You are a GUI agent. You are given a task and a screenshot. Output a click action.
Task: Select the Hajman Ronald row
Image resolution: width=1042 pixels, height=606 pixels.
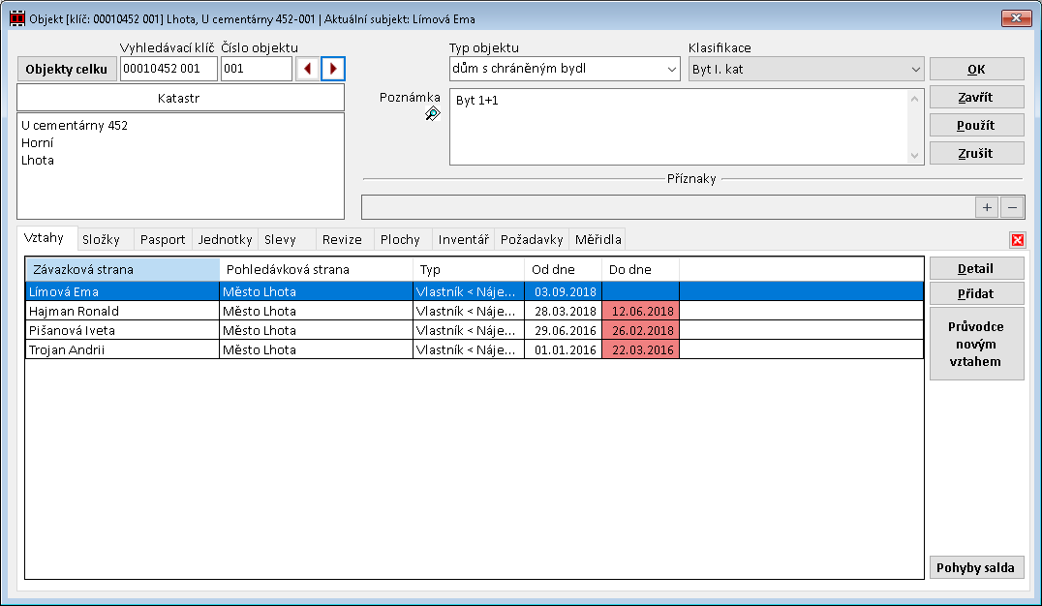pyautogui.click(x=122, y=311)
